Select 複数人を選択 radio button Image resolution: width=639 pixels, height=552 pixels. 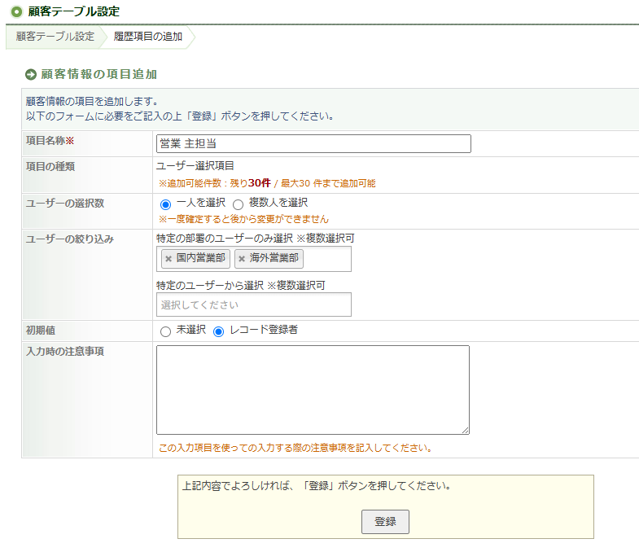tap(238, 204)
